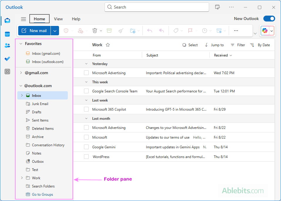Click the Delete trash can icon

pos(95,31)
